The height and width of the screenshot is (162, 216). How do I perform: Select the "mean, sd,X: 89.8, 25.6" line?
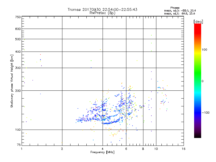180,13
